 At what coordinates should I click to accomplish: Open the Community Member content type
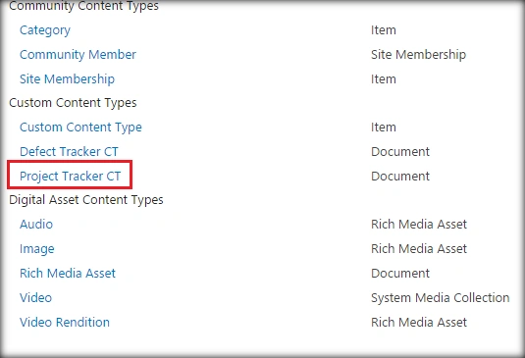click(78, 55)
